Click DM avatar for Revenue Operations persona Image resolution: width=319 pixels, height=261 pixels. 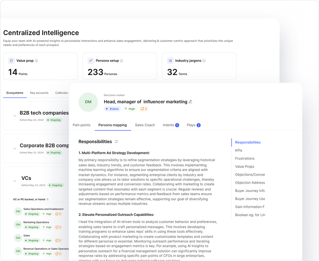click(x=18, y=251)
